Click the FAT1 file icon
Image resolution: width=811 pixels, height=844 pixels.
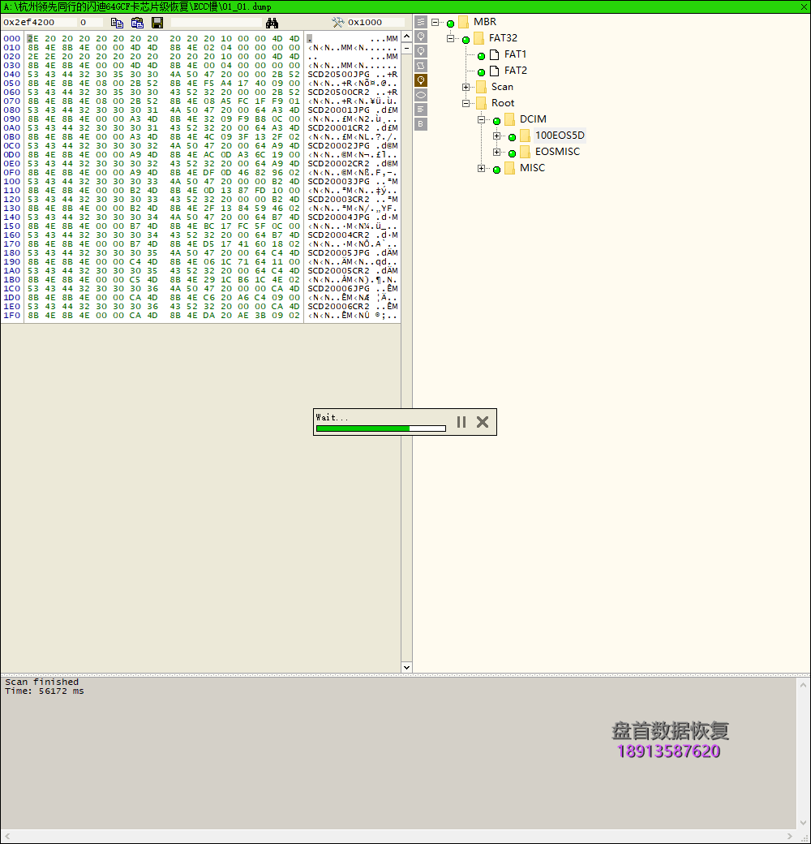click(x=494, y=54)
